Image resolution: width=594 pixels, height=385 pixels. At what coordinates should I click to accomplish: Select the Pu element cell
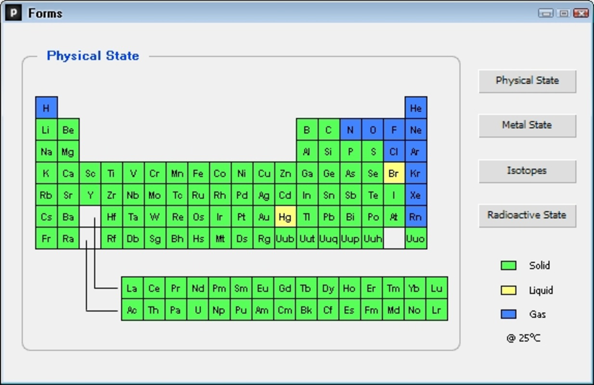click(241, 309)
